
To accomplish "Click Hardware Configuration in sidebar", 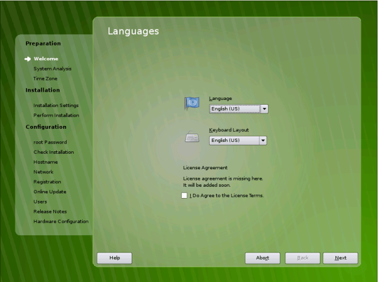I will pyautogui.click(x=61, y=222).
